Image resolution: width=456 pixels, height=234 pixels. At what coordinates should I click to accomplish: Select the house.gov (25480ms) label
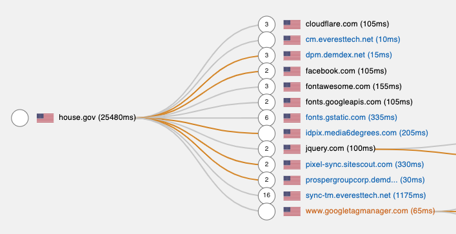97,117
